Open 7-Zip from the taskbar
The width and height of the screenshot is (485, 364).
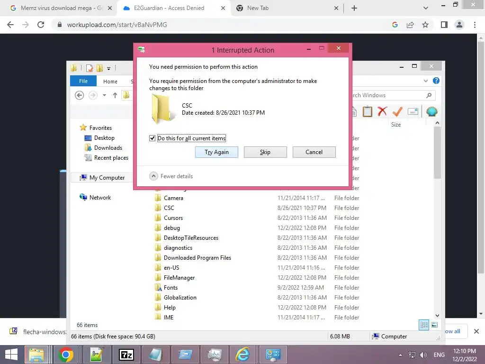[x=126, y=355]
